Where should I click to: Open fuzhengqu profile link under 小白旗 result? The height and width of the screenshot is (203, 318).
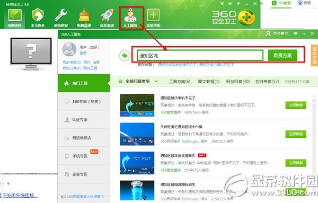(190, 141)
